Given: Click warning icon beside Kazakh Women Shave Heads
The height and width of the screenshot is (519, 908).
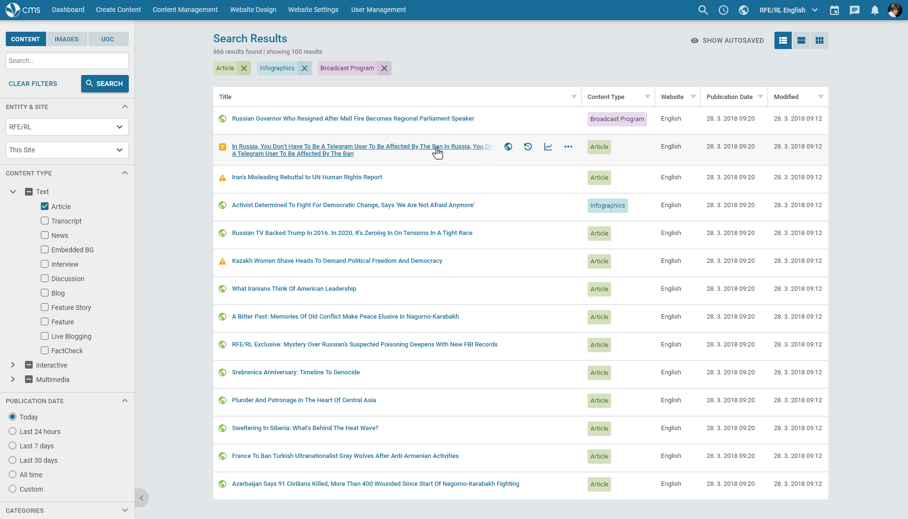Looking at the screenshot, I should click(222, 261).
